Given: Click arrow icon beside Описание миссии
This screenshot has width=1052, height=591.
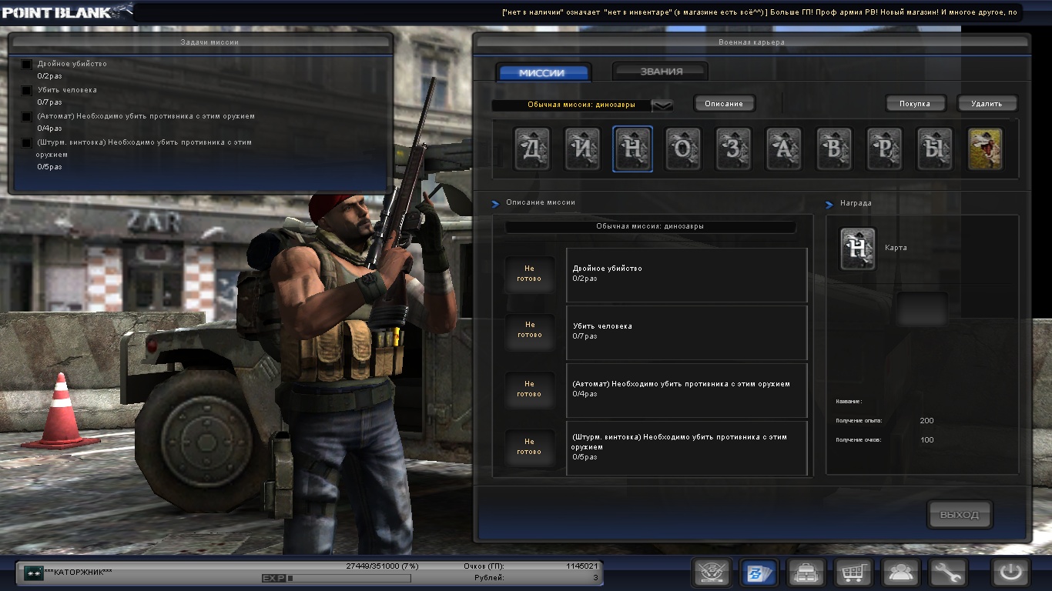Looking at the screenshot, I should click(496, 204).
